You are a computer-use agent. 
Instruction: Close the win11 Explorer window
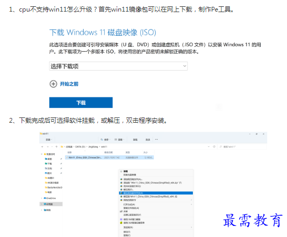point(263,134)
